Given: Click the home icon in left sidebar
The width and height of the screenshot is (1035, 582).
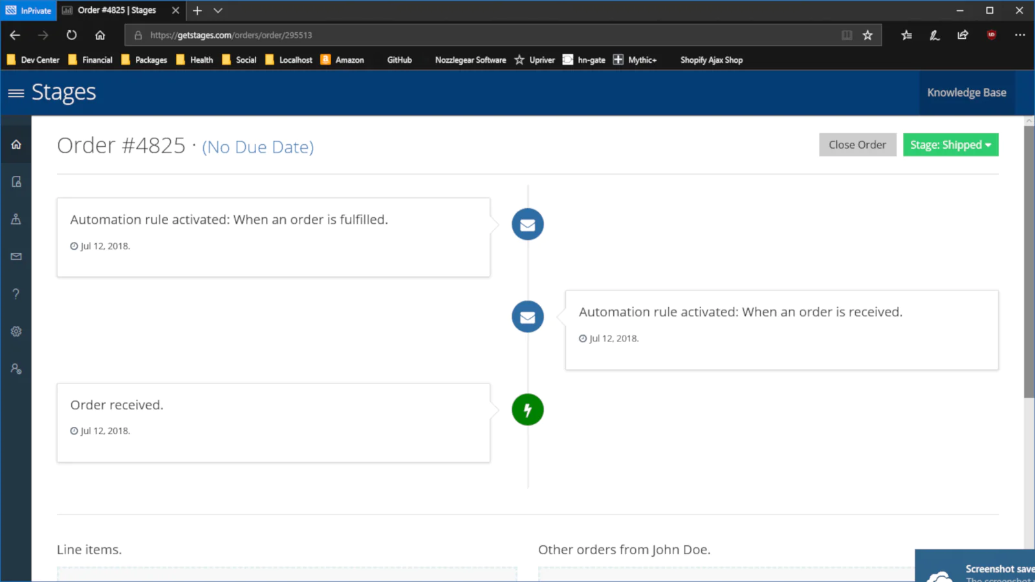Looking at the screenshot, I should point(16,144).
